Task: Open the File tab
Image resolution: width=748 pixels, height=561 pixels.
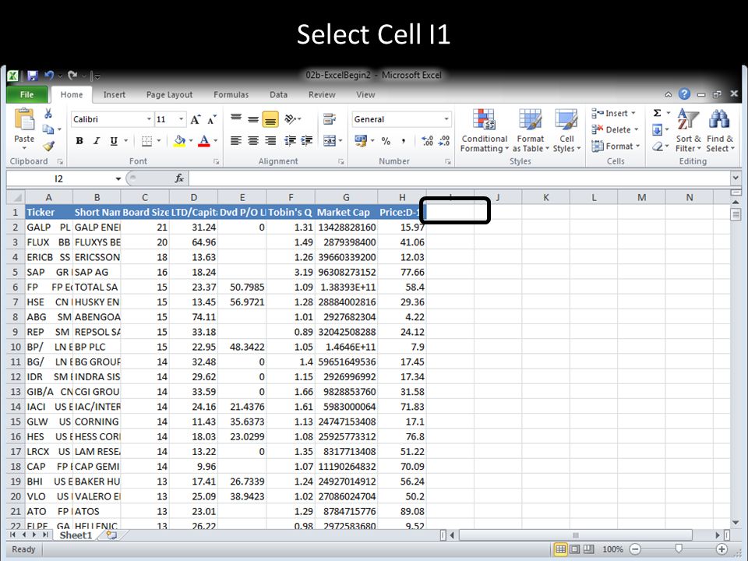Action: click(26, 94)
